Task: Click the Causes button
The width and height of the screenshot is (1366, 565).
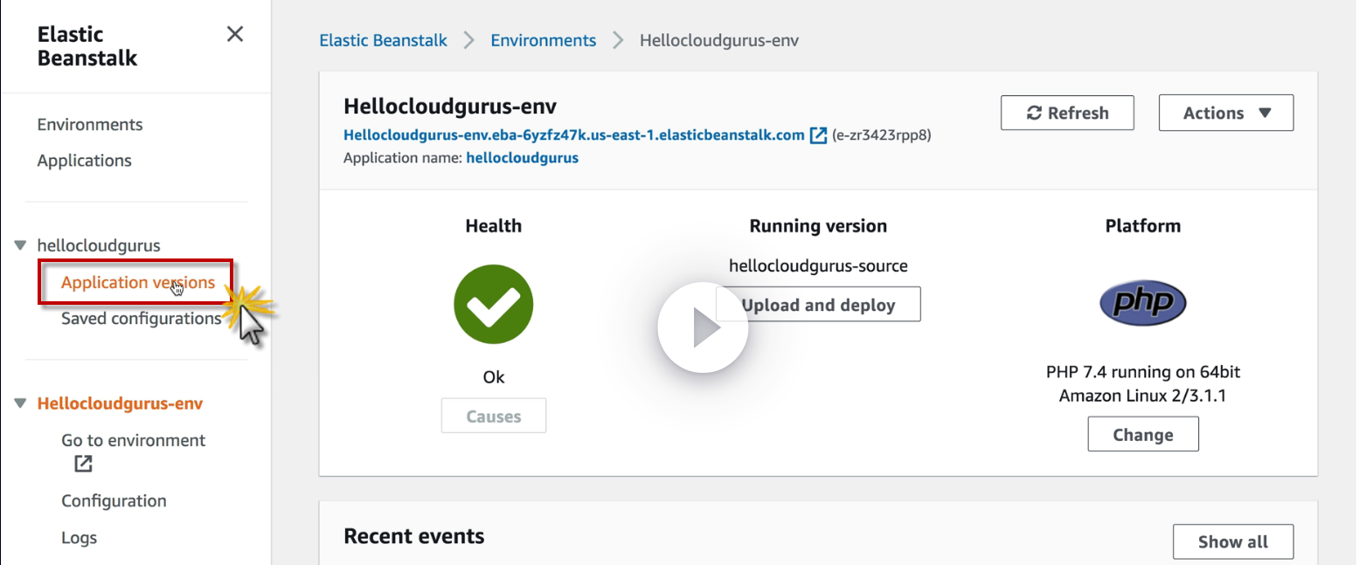Action: [494, 416]
